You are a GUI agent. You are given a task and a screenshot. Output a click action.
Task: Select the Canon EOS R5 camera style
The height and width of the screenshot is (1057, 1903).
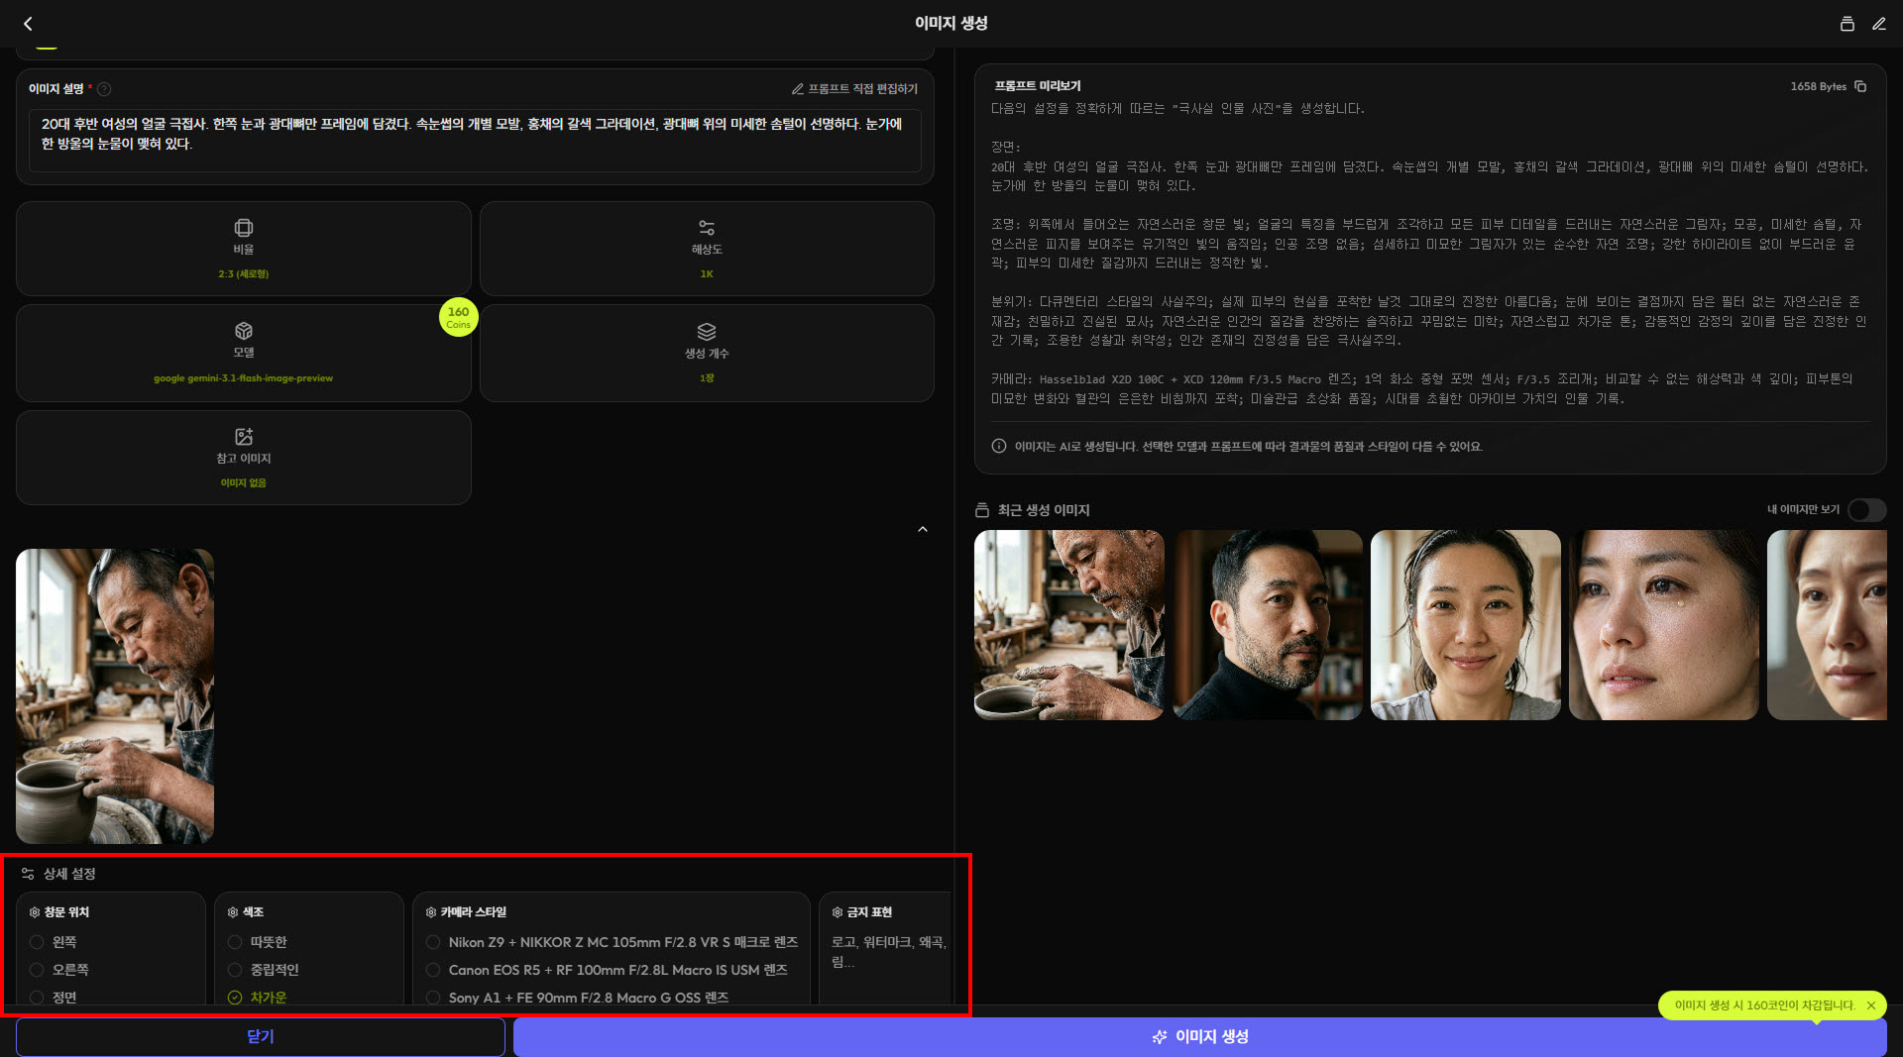pos(433,970)
